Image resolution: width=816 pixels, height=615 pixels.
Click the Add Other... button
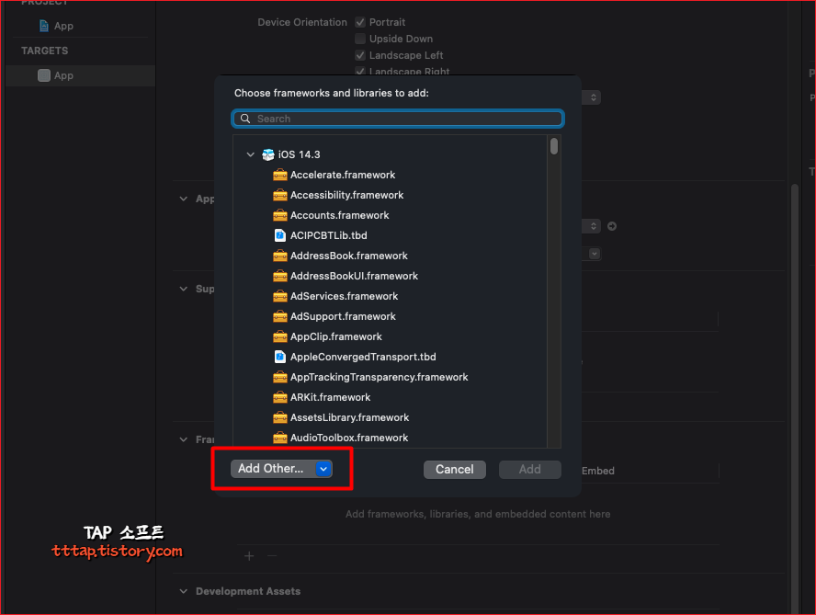click(281, 469)
